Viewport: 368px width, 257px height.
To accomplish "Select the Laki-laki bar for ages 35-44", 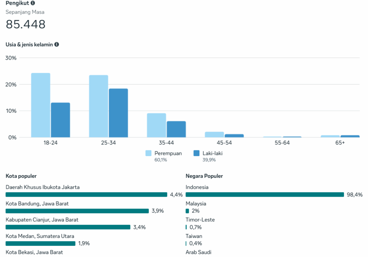I will (176, 129).
